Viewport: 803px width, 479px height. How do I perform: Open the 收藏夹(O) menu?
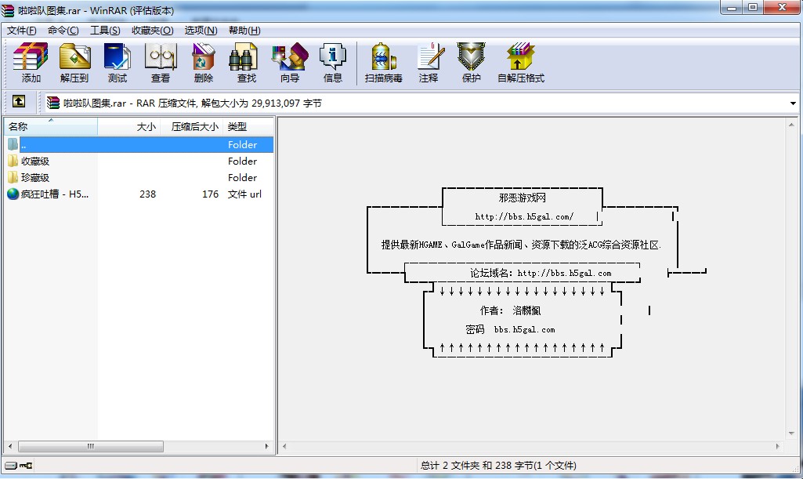pos(152,31)
